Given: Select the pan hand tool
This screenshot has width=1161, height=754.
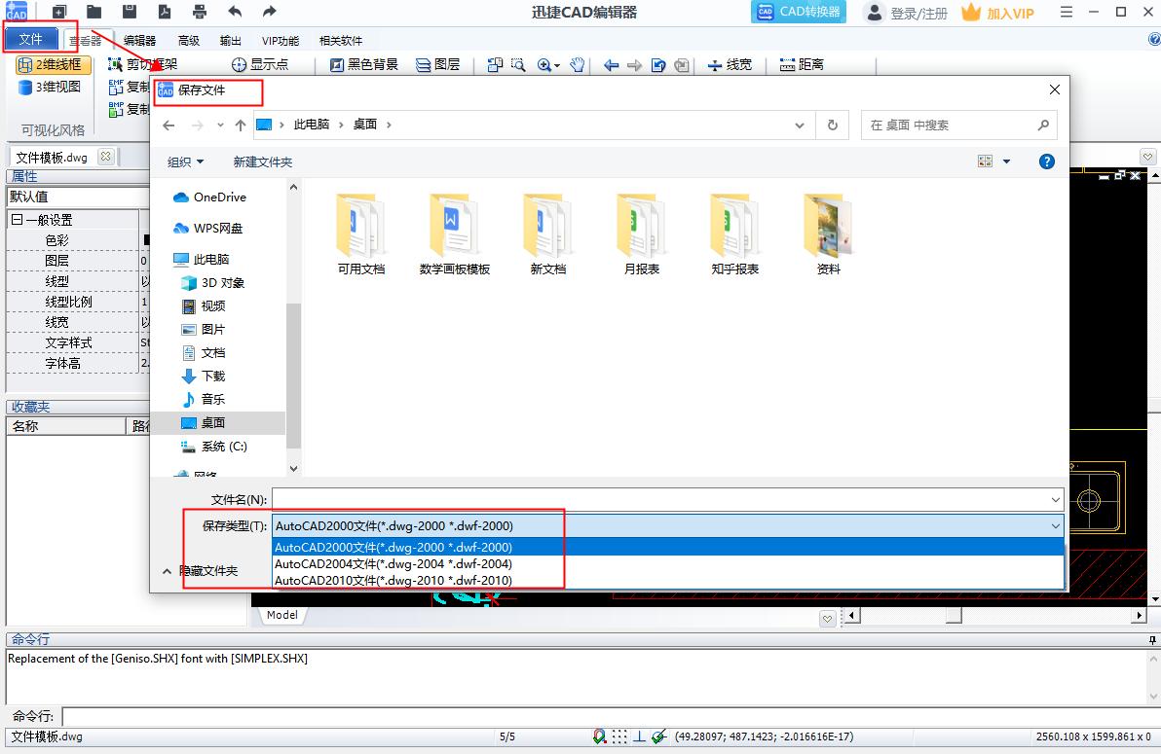Looking at the screenshot, I should pos(577,65).
